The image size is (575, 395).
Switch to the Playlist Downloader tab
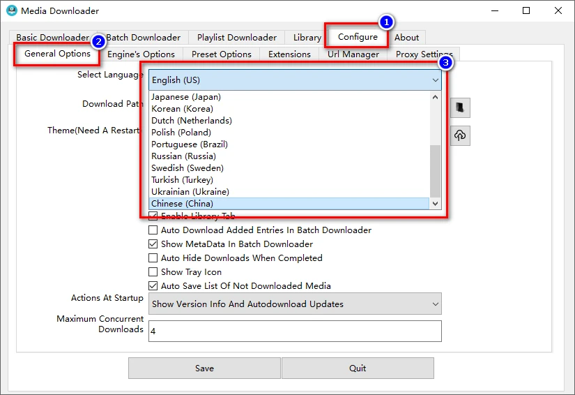point(236,38)
